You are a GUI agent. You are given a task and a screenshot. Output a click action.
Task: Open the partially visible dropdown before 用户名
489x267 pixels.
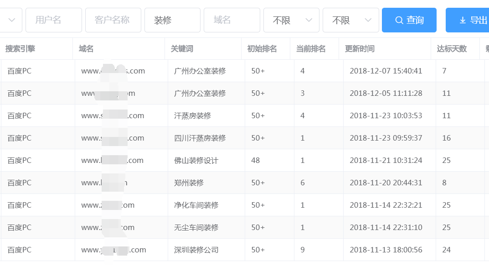point(11,20)
